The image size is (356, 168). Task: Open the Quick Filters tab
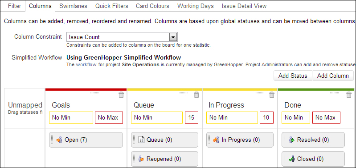click(x=111, y=6)
